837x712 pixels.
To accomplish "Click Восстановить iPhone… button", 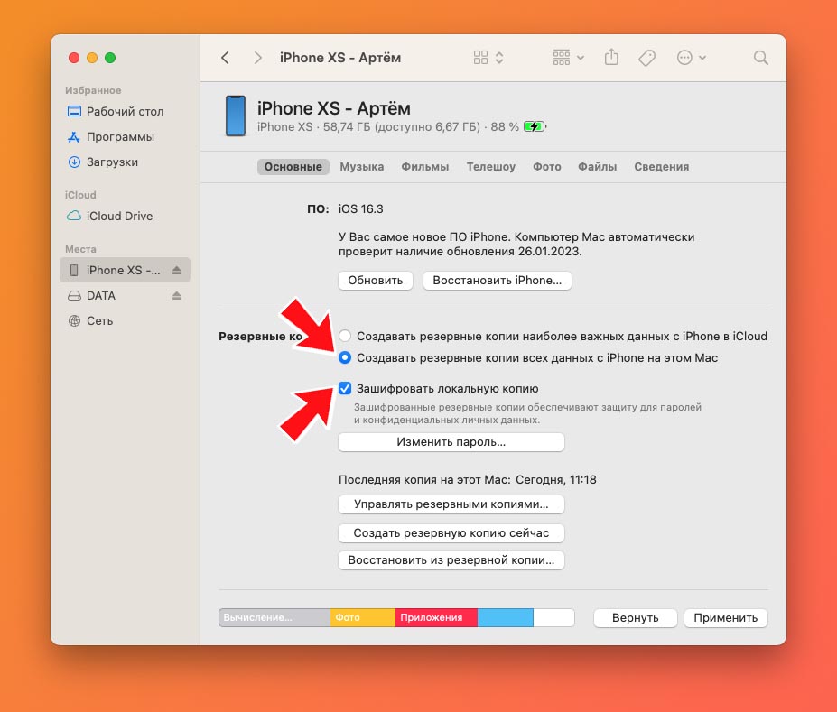I will [x=497, y=281].
